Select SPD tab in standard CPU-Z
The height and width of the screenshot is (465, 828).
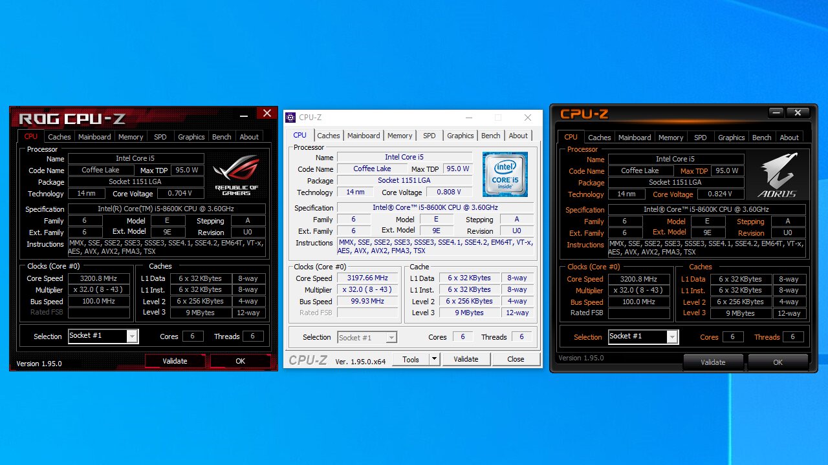coord(430,136)
